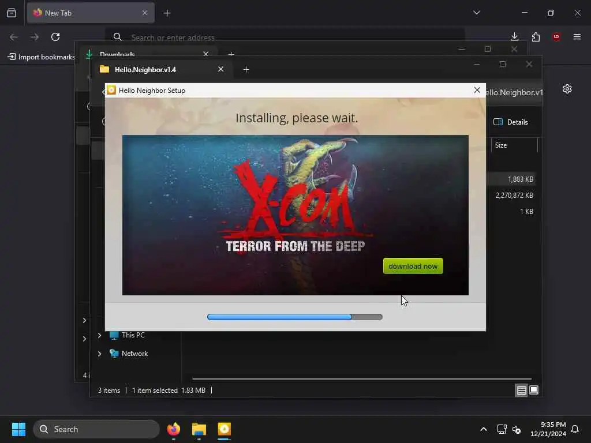Close the Hello Neighbor Setup dialog
591x443 pixels.
tap(477, 90)
